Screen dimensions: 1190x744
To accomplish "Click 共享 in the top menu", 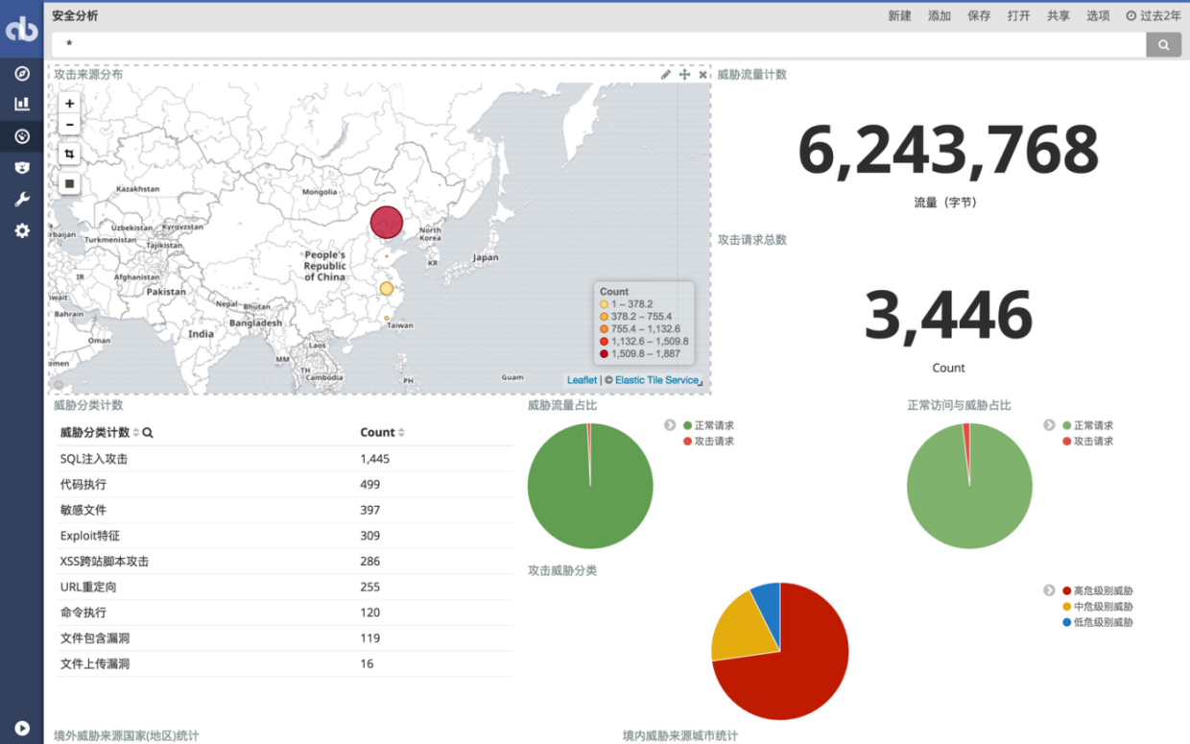I will 1059,15.
